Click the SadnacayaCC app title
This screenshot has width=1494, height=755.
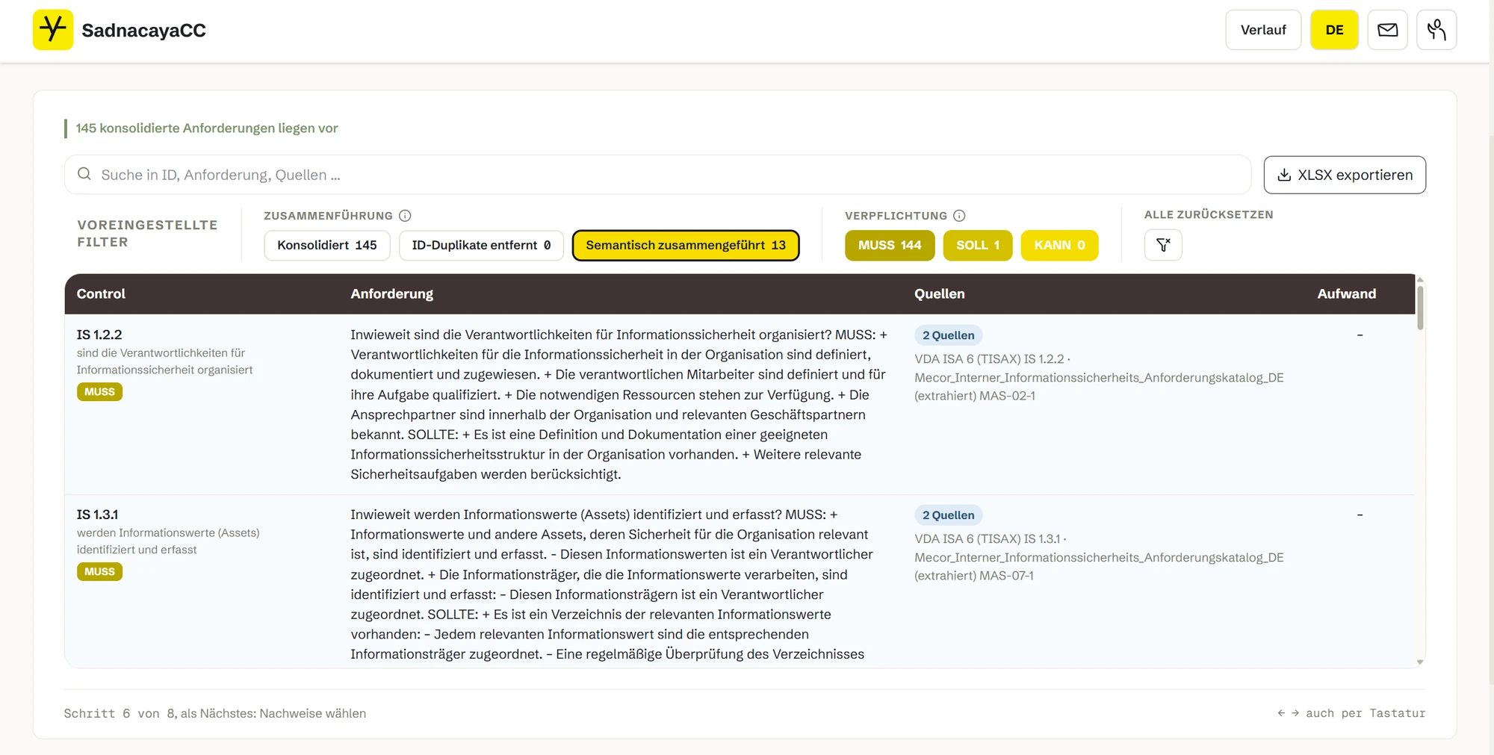click(143, 30)
